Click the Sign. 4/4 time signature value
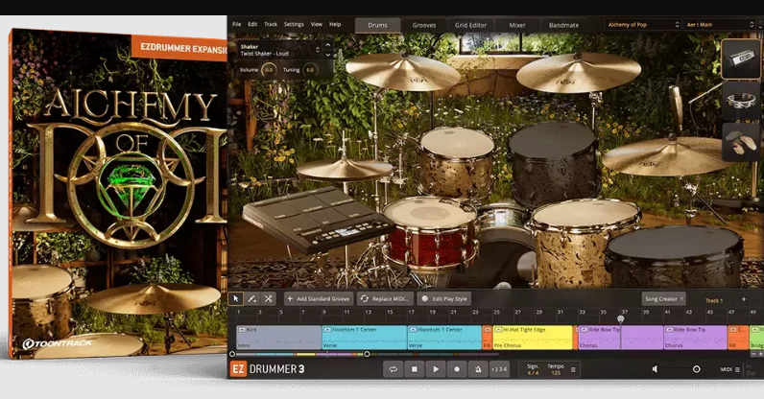The image size is (764, 399). [533, 373]
